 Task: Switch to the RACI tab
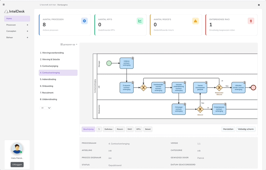pos(130,129)
